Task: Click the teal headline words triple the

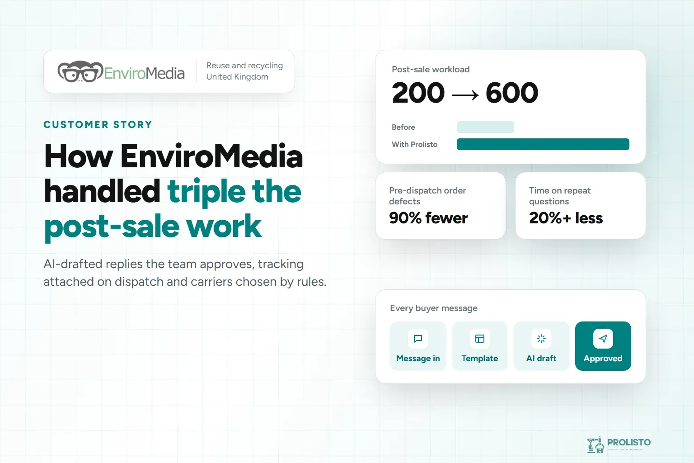Action: click(234, 191)
